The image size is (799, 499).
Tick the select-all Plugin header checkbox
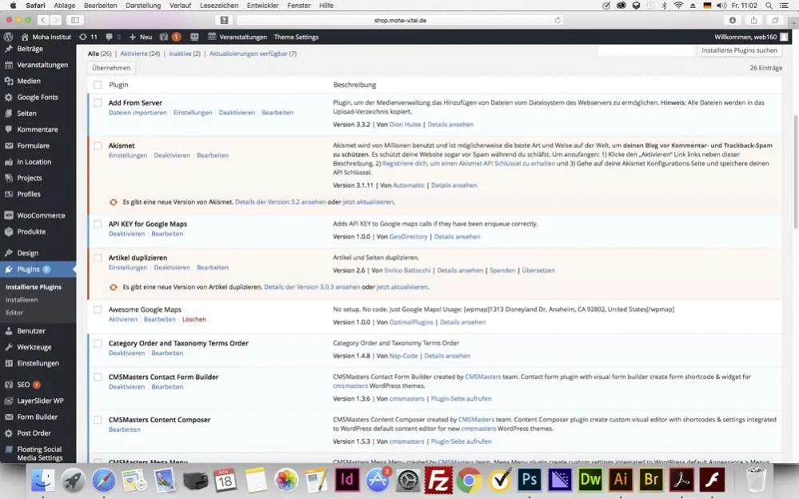98,85
